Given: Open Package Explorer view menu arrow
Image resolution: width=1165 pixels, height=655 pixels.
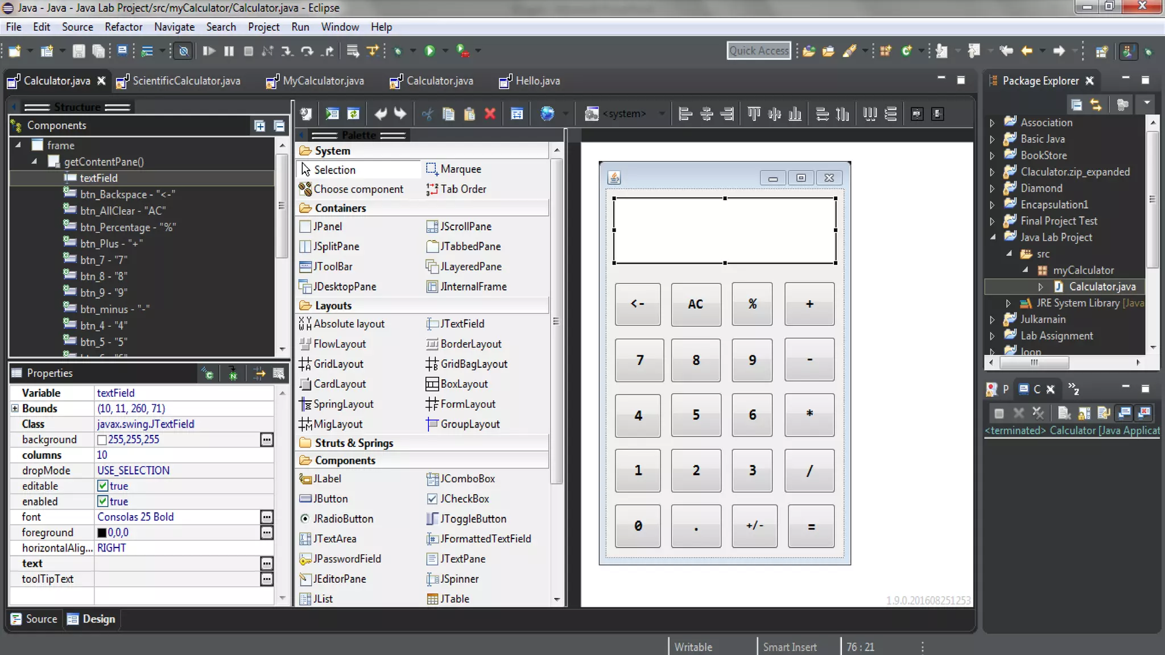Looking at the screenshot, I should 1147,103.
